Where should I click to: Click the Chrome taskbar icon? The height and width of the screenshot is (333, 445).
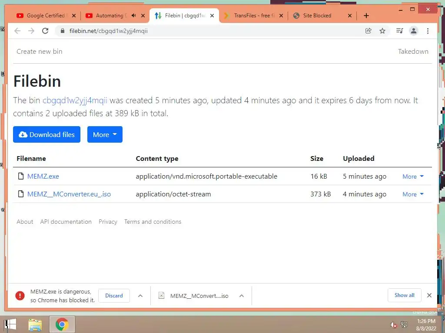62,324
